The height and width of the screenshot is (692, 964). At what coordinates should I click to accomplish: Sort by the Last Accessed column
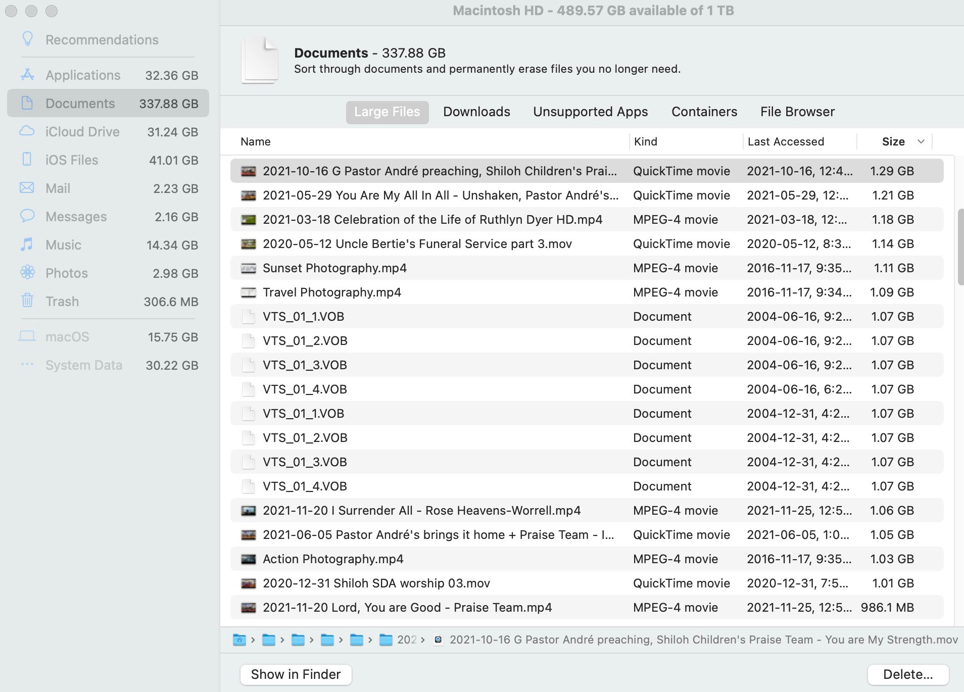pyautogui.click(x=786, y=141)
